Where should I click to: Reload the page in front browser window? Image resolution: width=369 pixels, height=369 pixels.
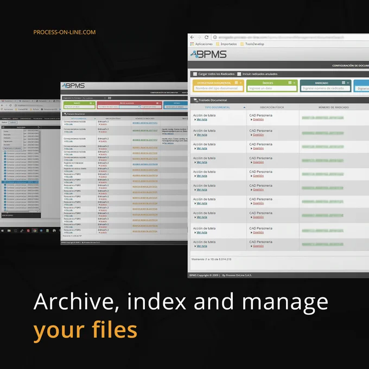tap(206, 37)
